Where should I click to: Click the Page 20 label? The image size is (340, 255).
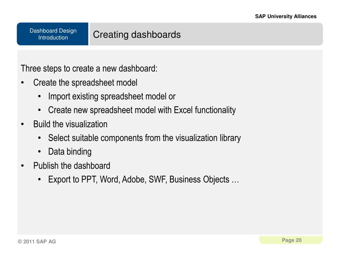[x=292, y=240]
